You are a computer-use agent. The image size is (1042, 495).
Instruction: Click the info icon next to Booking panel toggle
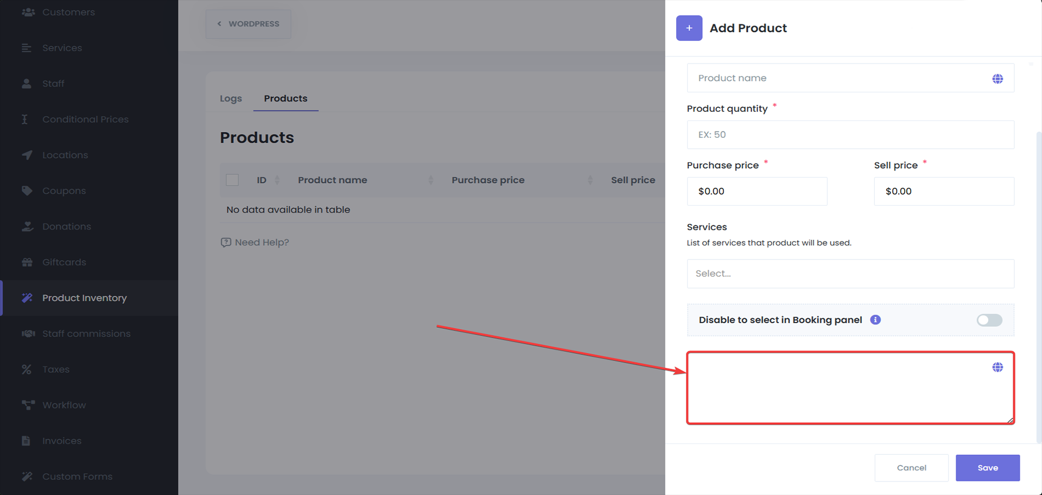pyautogui.click(x=875, y=320)
